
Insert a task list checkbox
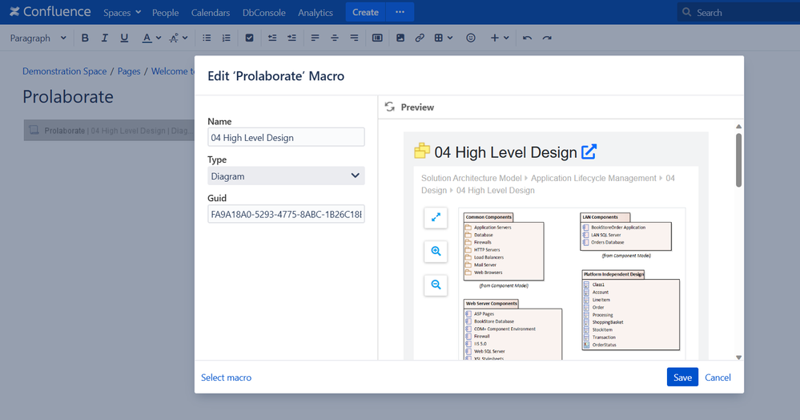point(250,38)
